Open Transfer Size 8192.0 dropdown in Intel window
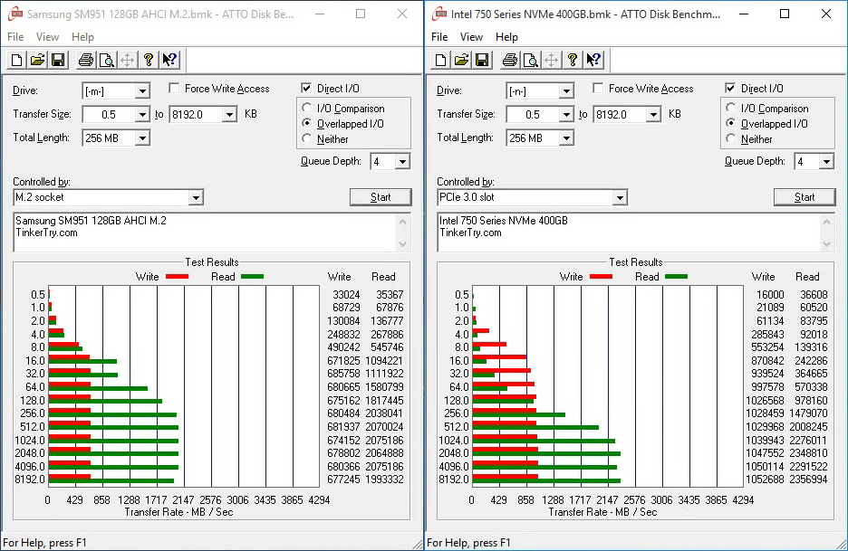Viewport: 848px width, 551px height. coord(653,115)
